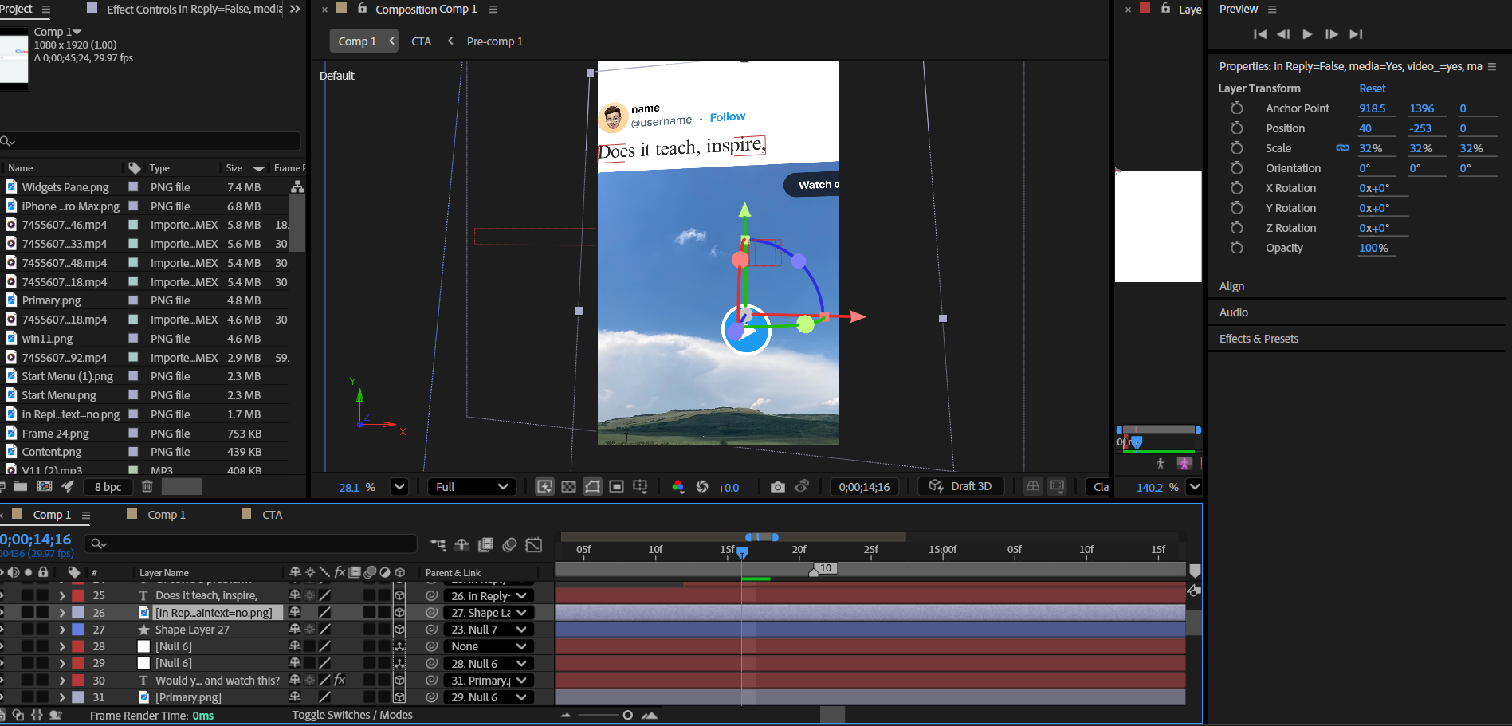The width and height of the screenshot is (1512, 726).
Task: Toggle 3D layer switch for Primary.png layer
Action: pyautogui.click(x=399, y=697)
